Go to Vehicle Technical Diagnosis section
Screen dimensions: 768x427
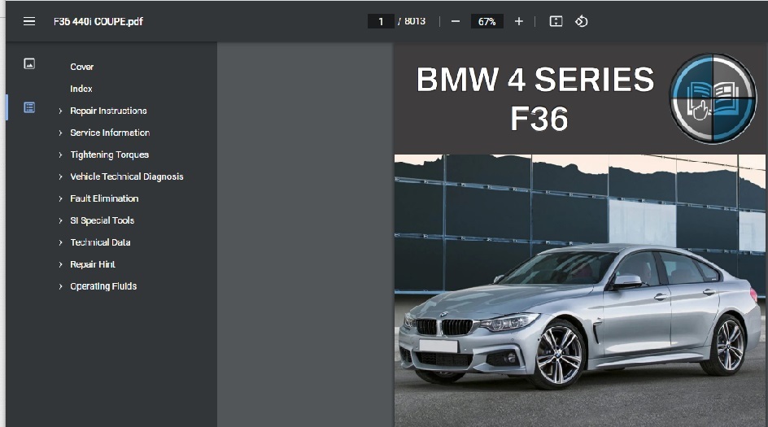(x=126, y=176)
